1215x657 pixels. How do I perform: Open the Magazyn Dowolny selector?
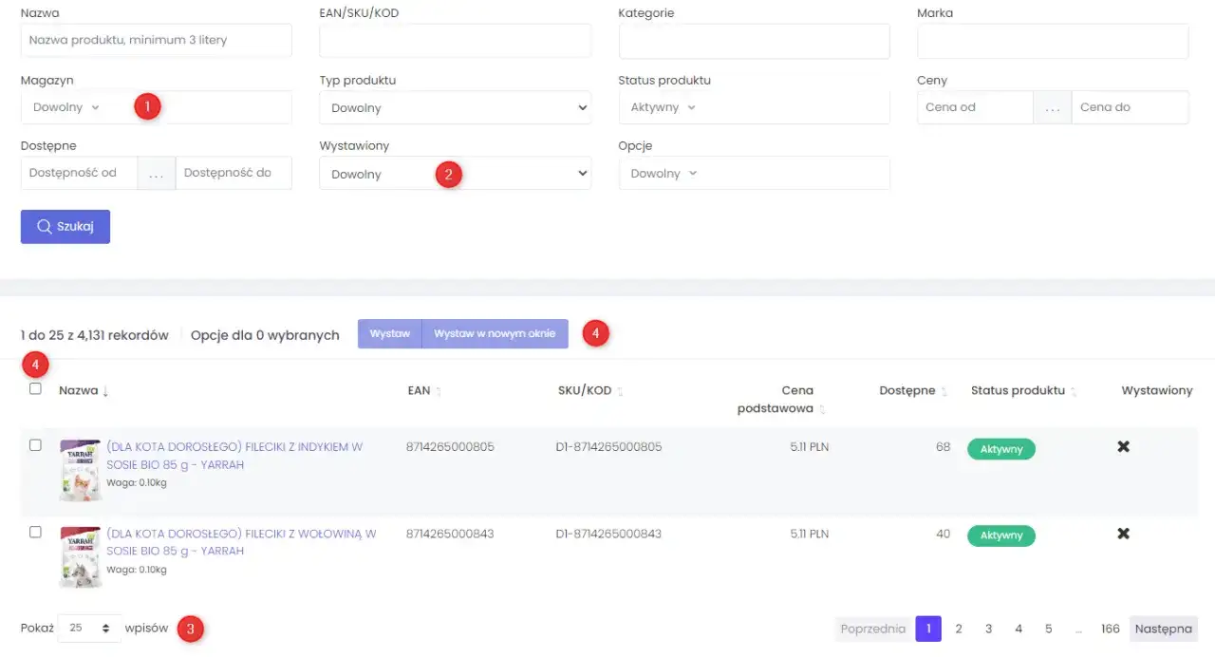point(66,107)
